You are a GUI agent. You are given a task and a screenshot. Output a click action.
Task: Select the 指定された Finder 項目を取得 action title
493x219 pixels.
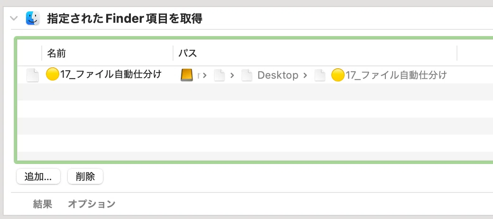[x=125, y=18]
